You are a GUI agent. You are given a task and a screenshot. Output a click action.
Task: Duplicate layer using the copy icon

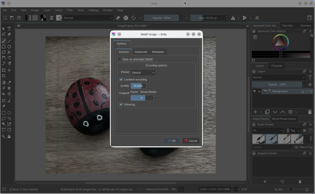[x=267, y=112]
